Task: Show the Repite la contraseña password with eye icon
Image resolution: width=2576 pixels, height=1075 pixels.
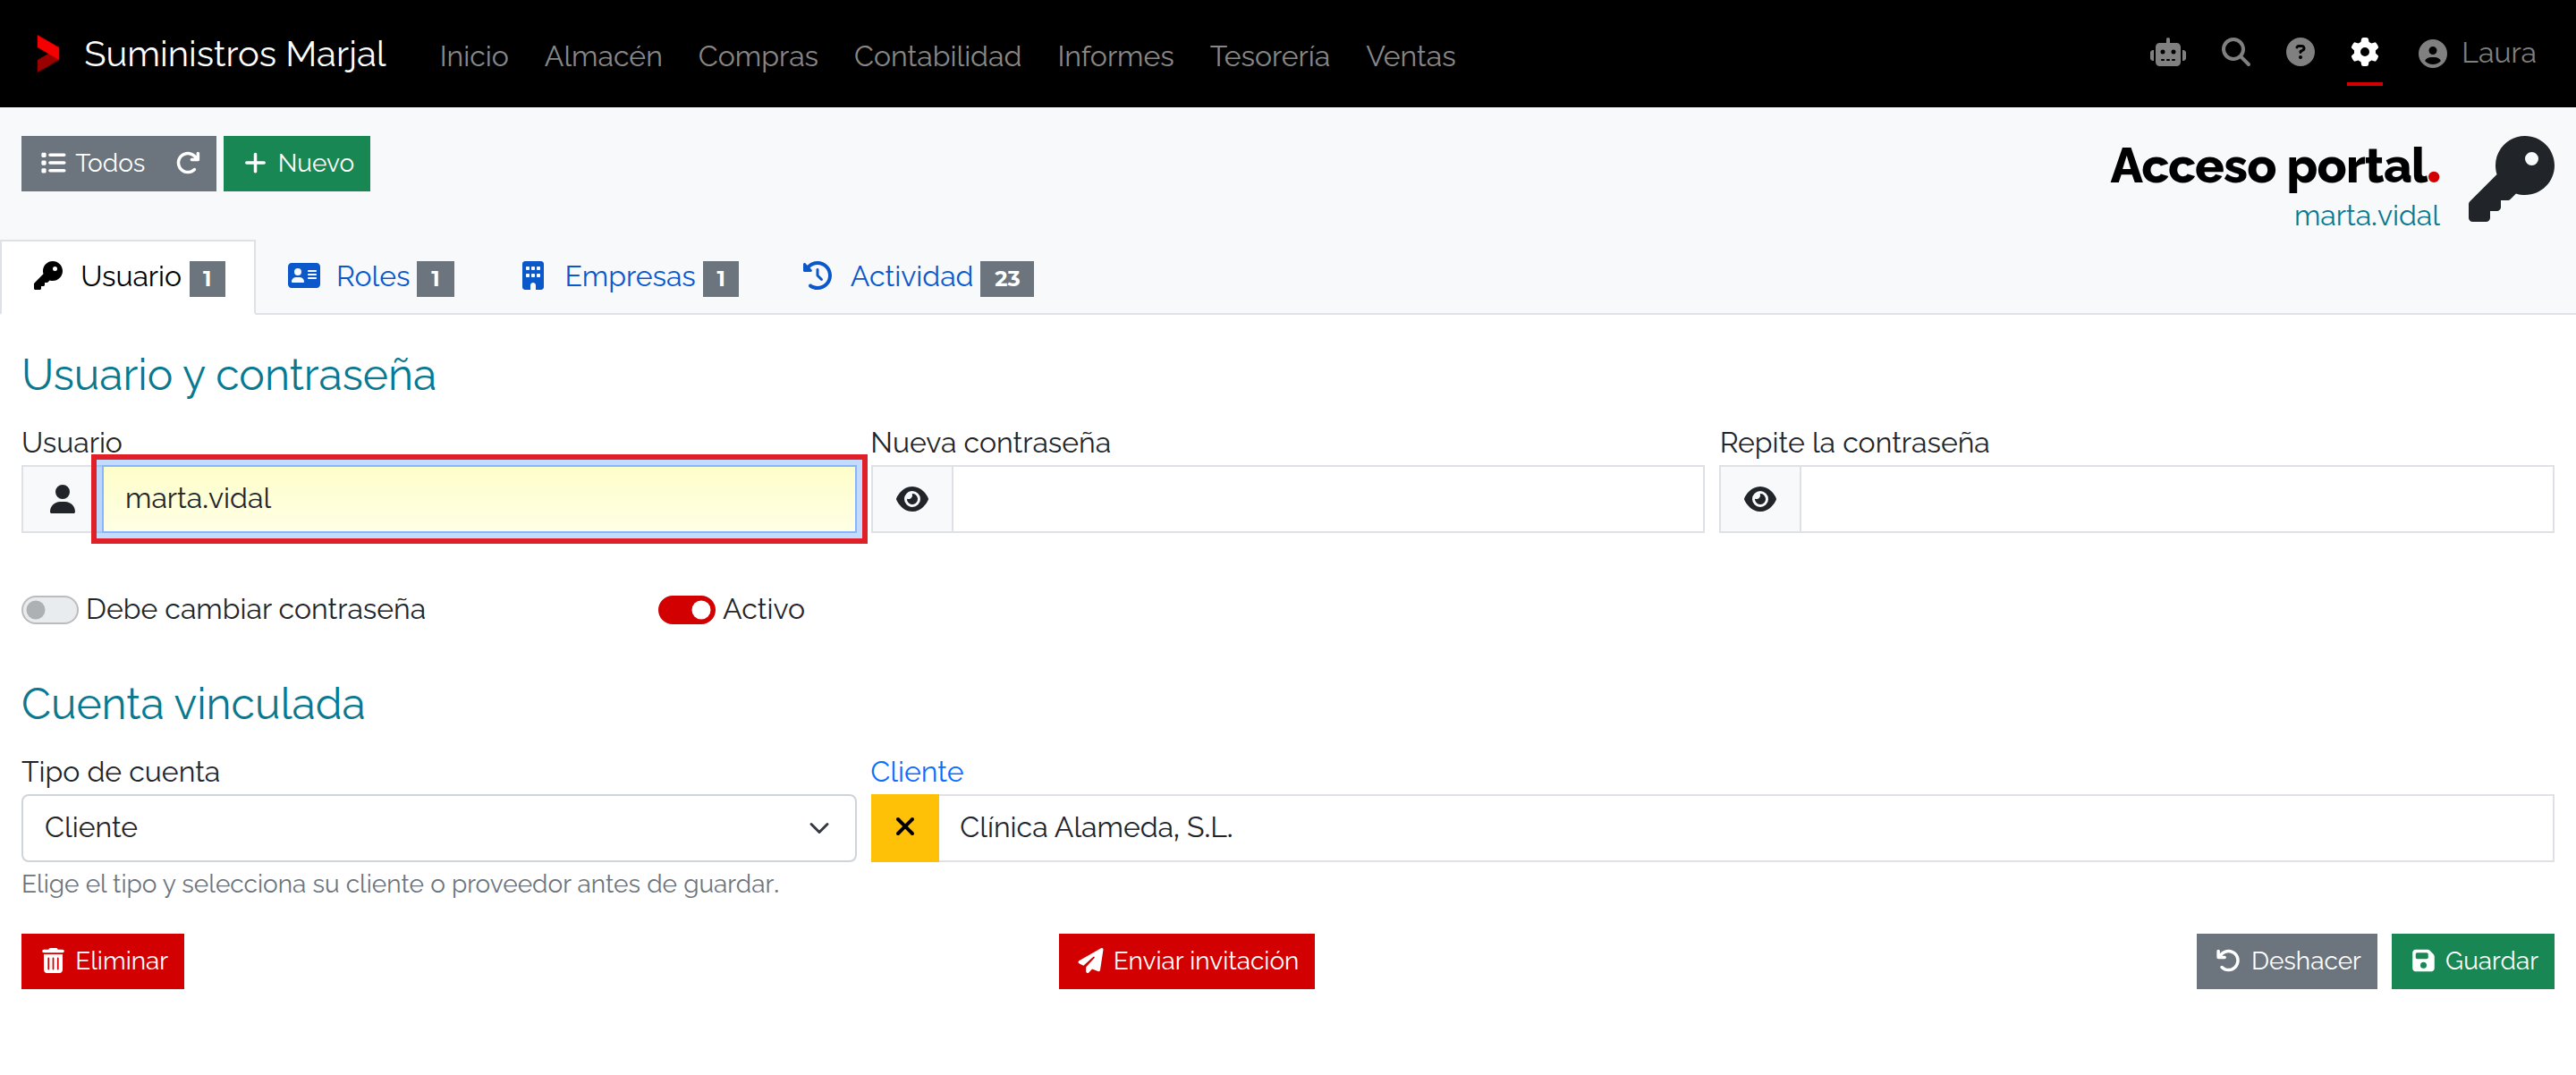Action: [1760, 498]
